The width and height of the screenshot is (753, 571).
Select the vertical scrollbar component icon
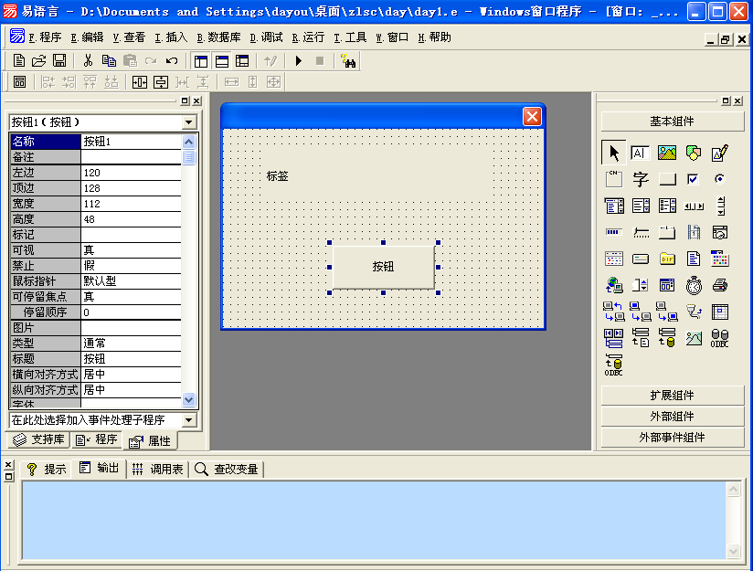click(720, 206)
